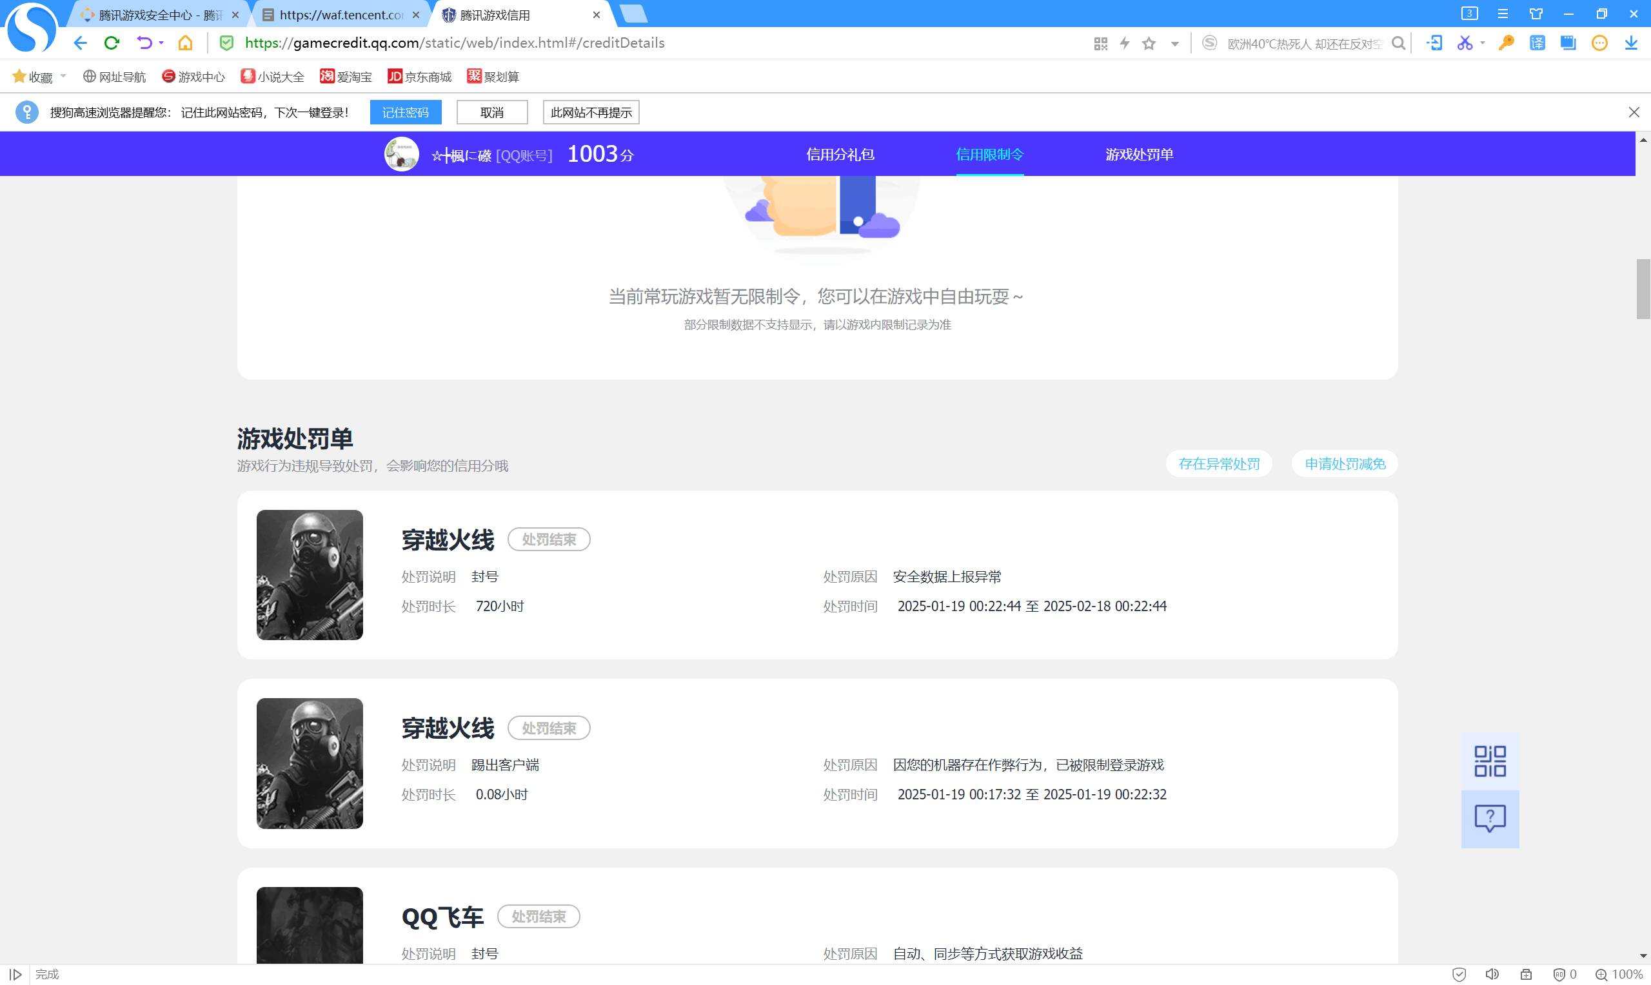1651x985 pixels.
Task: Click the login-in arrow toolbar icon
Action: [x=1434, y=43]
